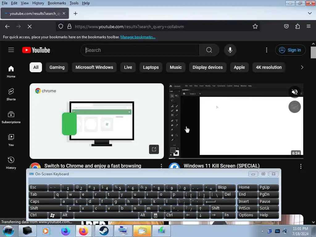Open Firefox from the taskbar

[84, 231]
